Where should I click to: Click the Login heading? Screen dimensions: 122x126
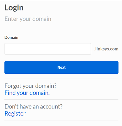click(14, 8)
